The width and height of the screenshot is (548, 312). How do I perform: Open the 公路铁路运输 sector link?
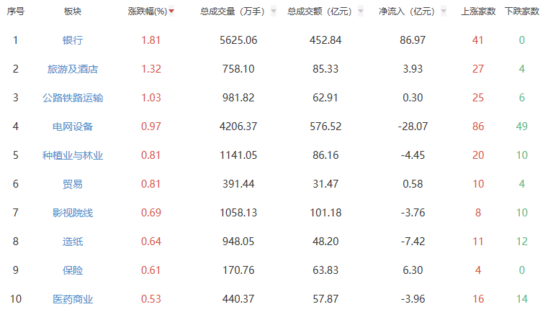click(x=73, y=98)
